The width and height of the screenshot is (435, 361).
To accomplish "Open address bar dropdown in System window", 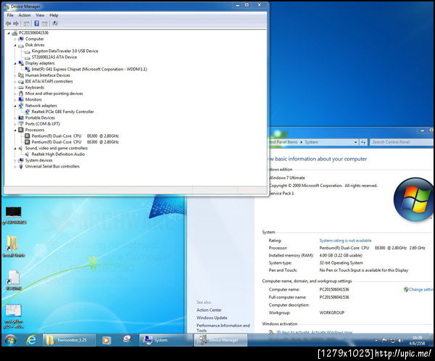I will 355,142.
